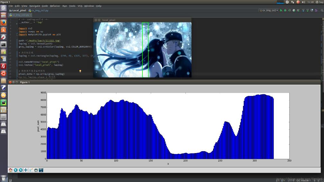This screenshot has height=182, width=324.
Task: Open Configure subplots in figure toolbar
Action: (x=36, y=170)
